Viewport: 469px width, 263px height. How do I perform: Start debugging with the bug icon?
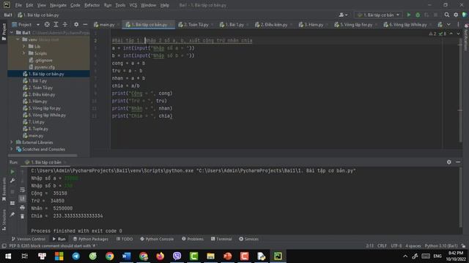coord(418,15)
